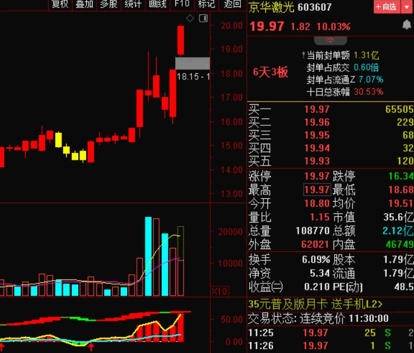Select the 量比 value 1.15
Viewport: 414px width, 353px height.
(x=320, y=217)
